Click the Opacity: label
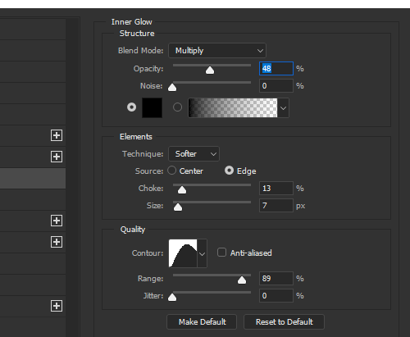Image resolution: width=410 pixels, height=337 pixels. pyautogui.click(x=148, y=69)
